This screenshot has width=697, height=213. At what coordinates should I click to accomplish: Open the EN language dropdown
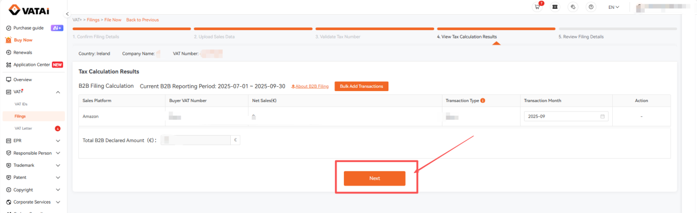[x=613, y=7]
